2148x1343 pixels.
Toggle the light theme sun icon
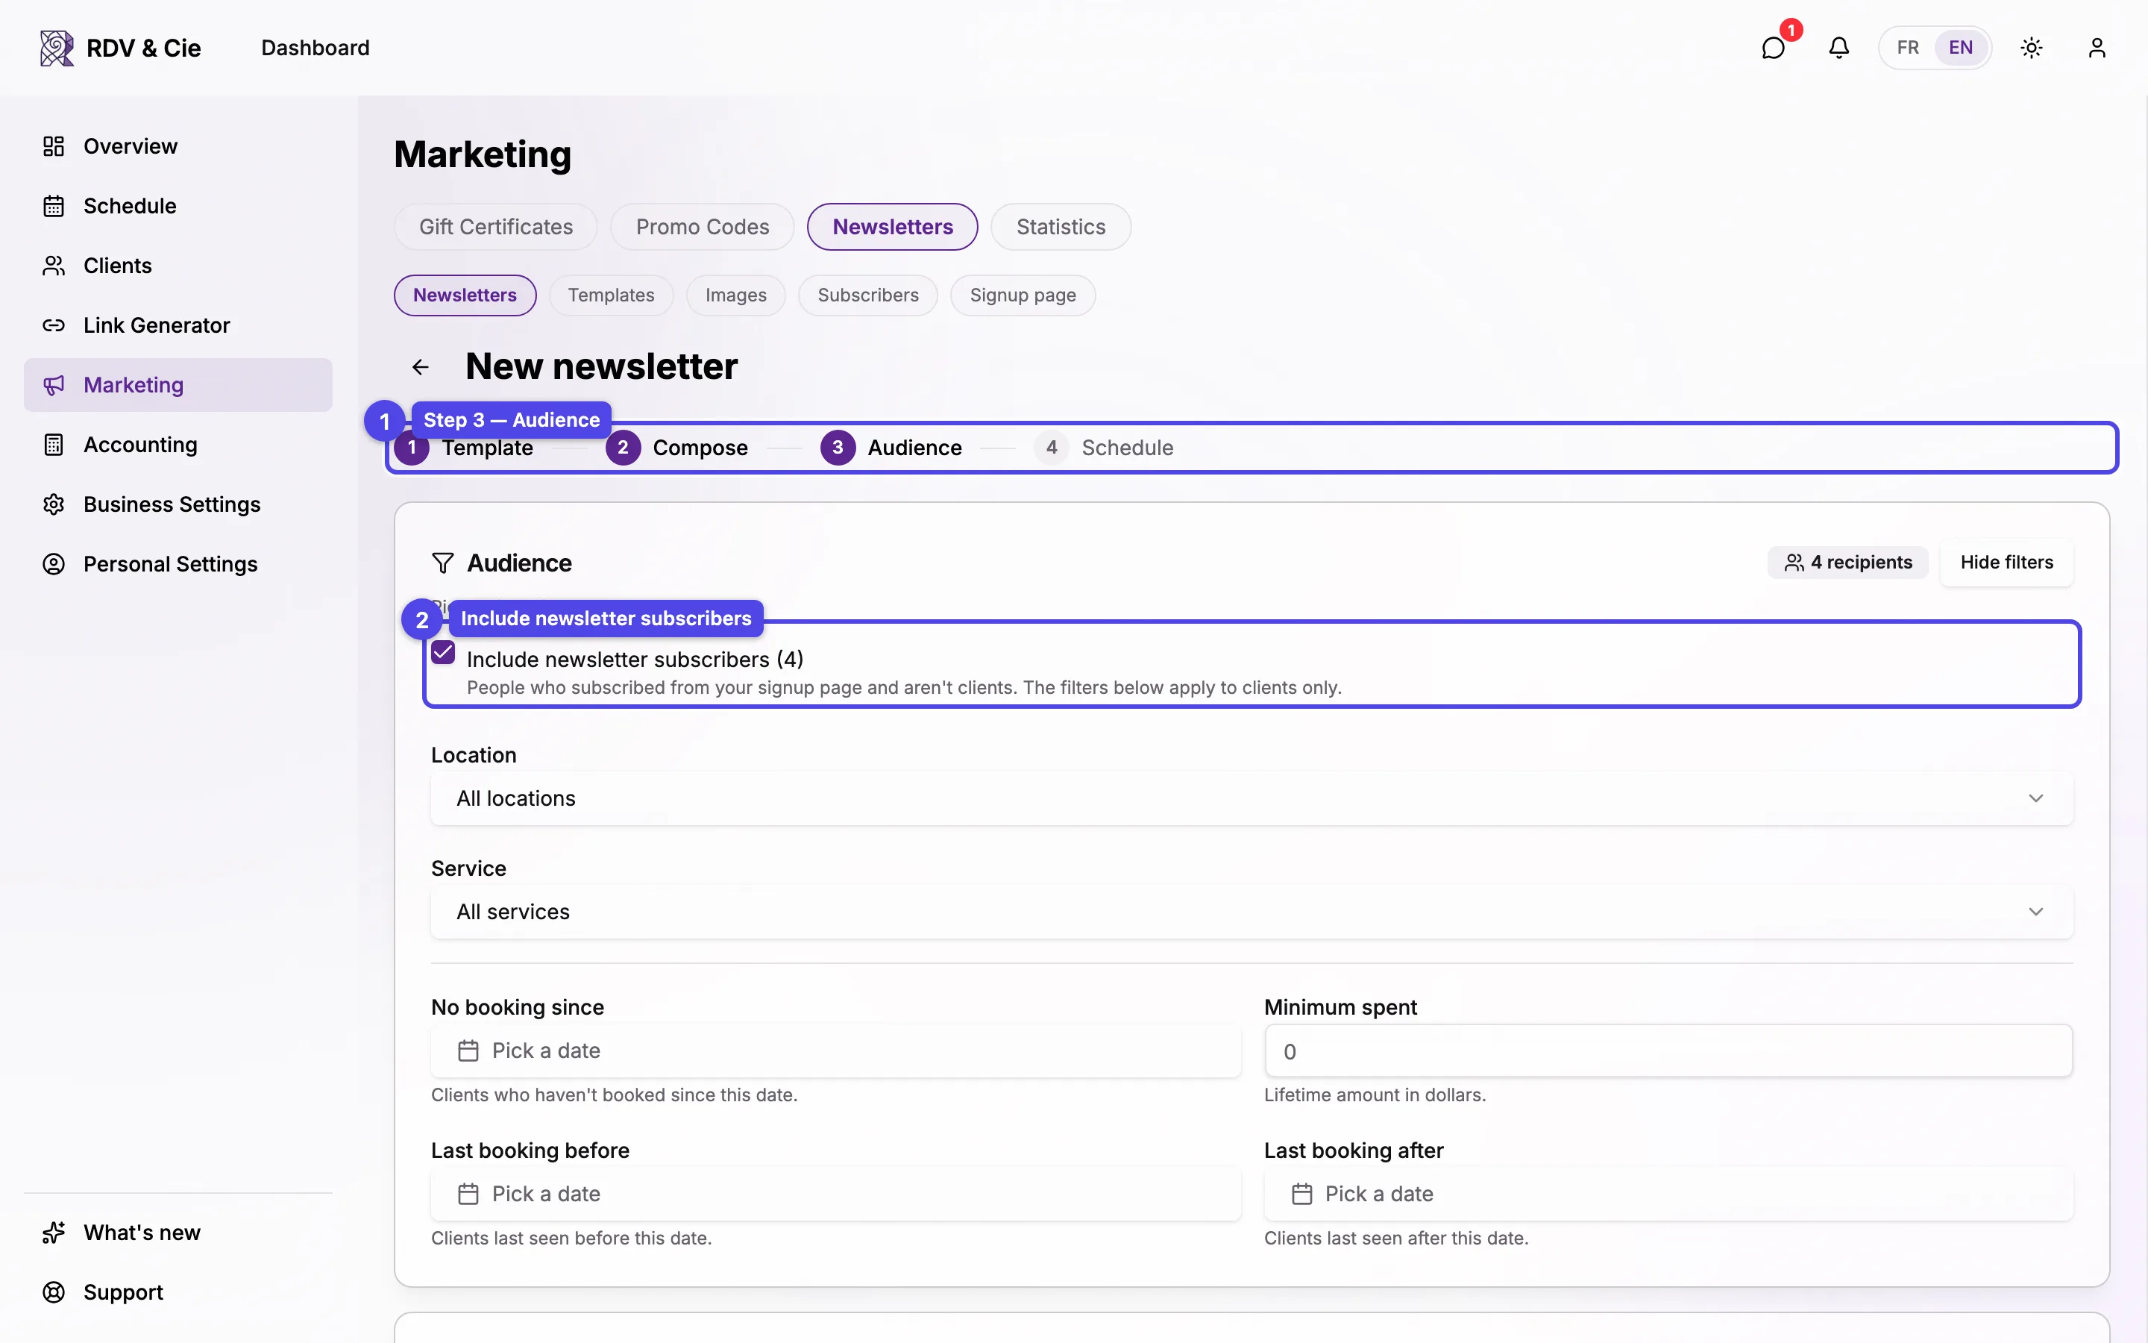click(2031, 48)
